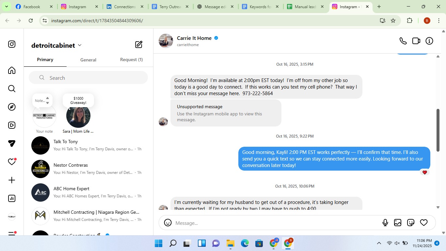446x251 pixels.
Task: Open Notifications heart icon in sidebar
Action: click(x=12, y=162)
